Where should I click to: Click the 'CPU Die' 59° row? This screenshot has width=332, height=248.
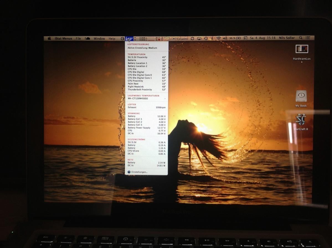146,69
